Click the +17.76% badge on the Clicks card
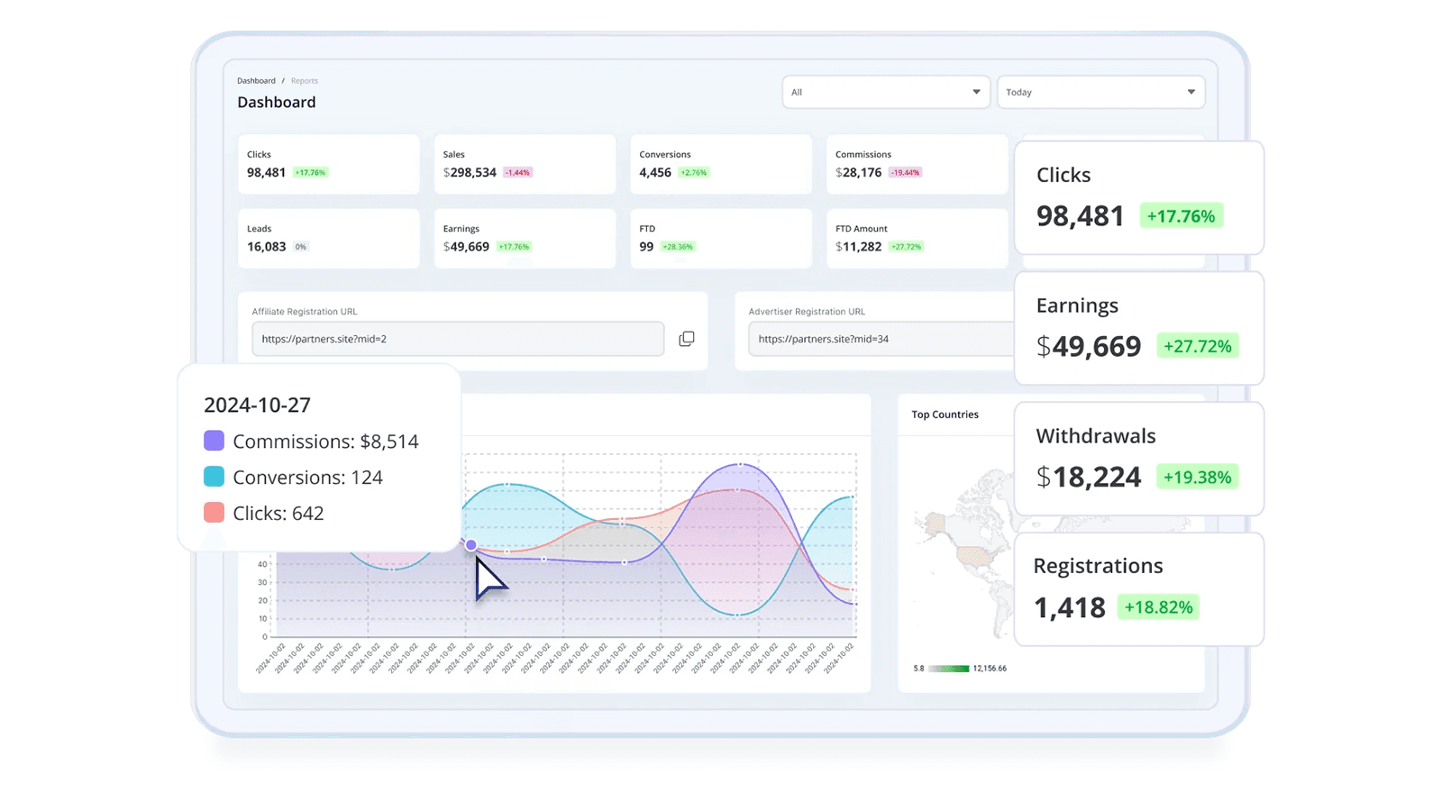The image size is (1442, 811). [310, 172]
